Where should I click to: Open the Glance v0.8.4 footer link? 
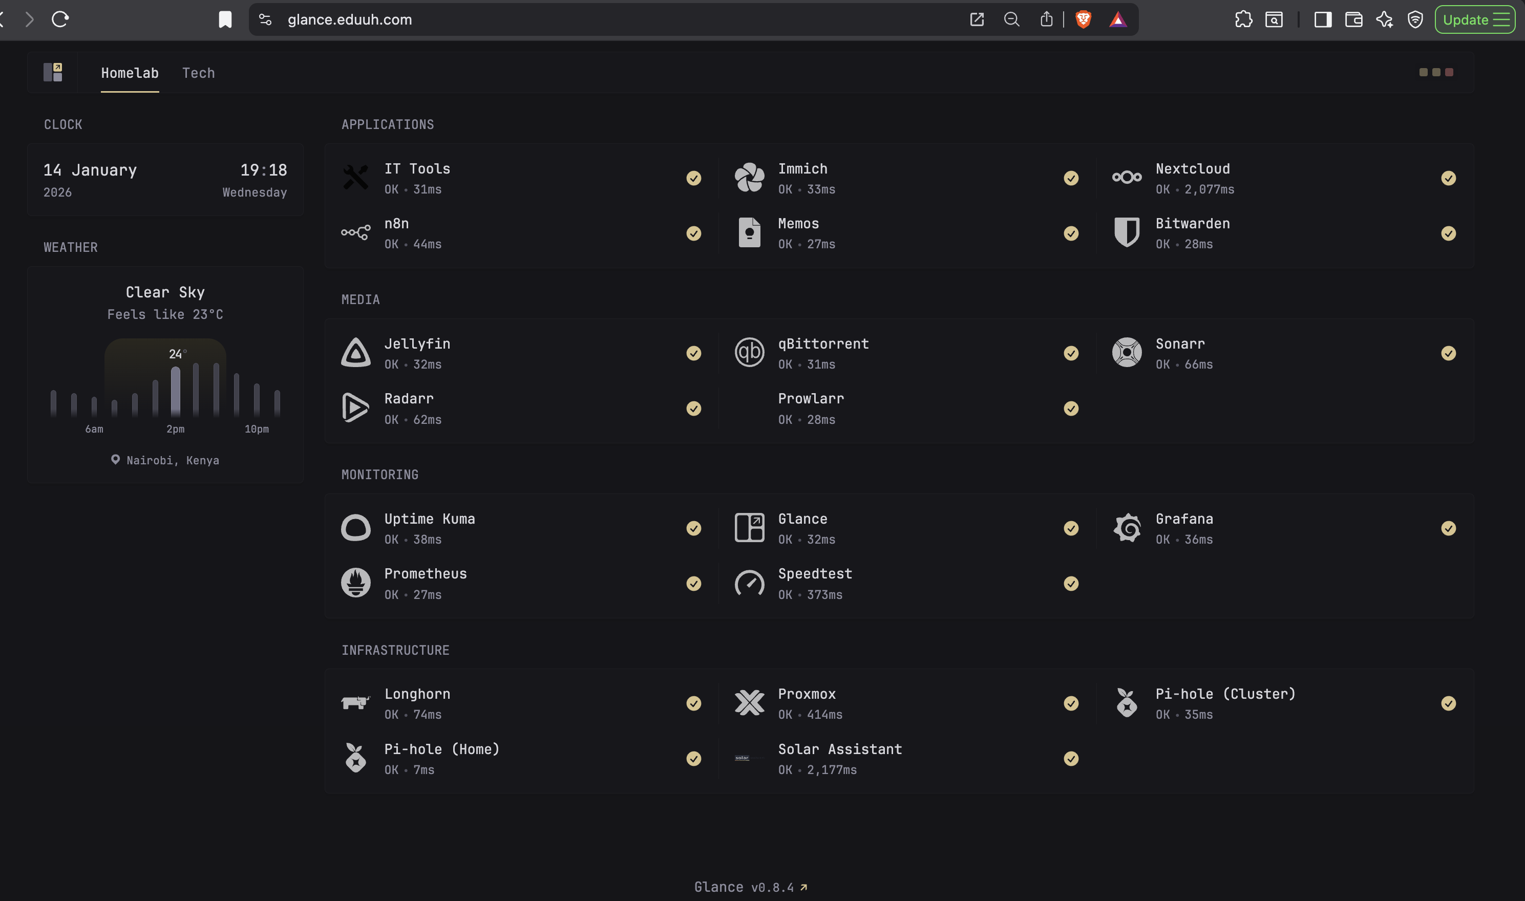tap(750, 887)
